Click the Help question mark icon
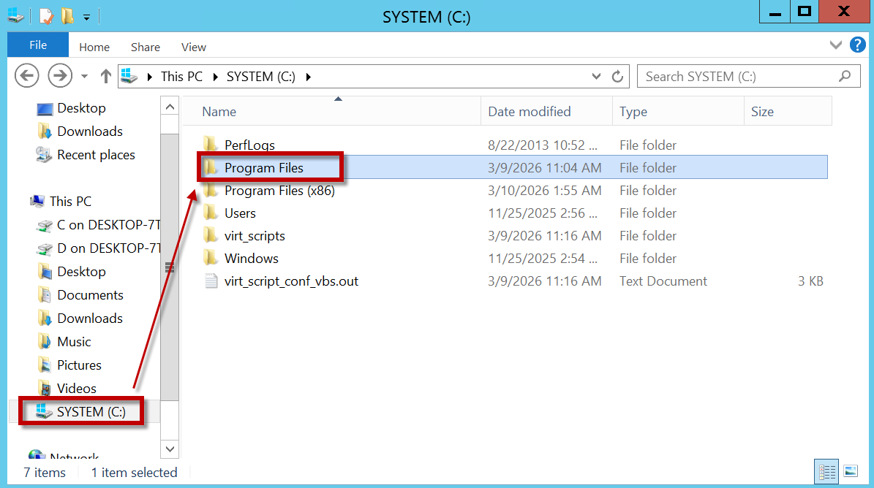 pyautogui.click(x=857, y=45)
